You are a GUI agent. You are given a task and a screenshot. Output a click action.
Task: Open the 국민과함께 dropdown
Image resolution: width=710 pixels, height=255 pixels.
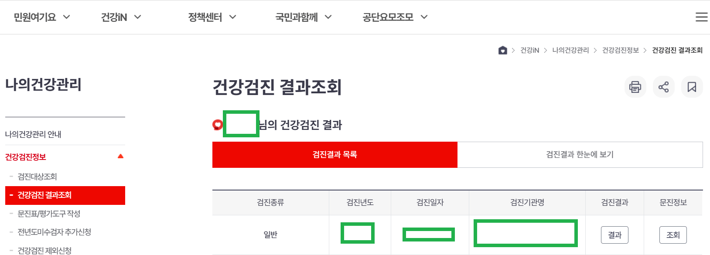pyautogui.click(x=303, y=17)
